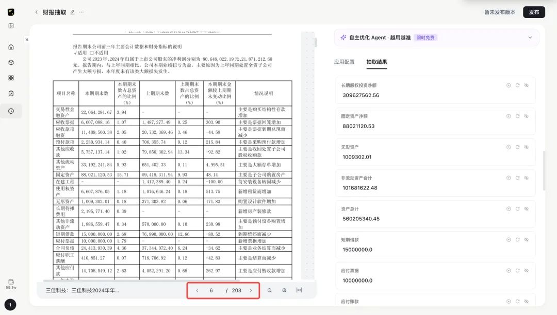
Task: Expand the 自主优化 Agent panel chevron
Action: point(530,38)
